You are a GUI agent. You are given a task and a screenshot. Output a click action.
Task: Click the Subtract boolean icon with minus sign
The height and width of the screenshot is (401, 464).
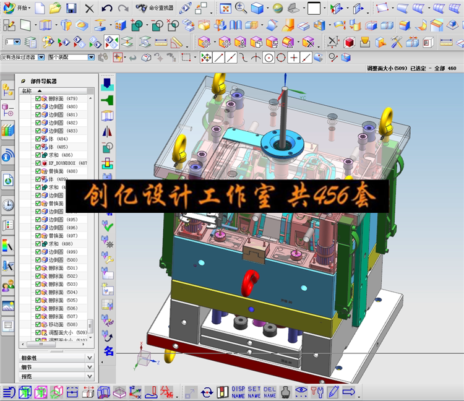pos(157,25)
